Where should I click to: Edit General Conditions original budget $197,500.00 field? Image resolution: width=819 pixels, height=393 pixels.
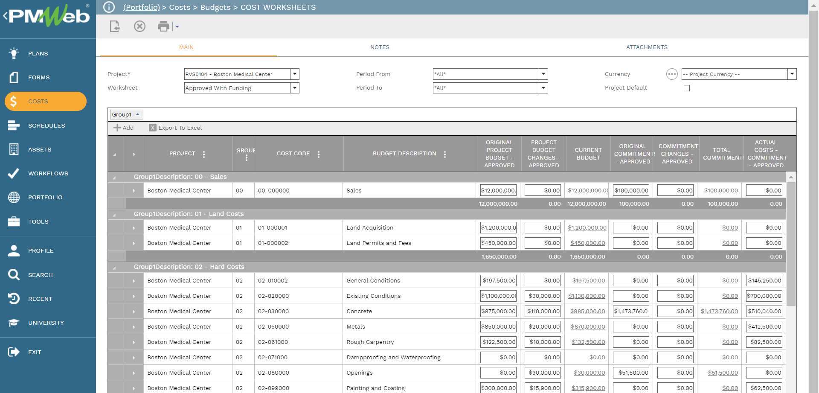tap(498, 281)
